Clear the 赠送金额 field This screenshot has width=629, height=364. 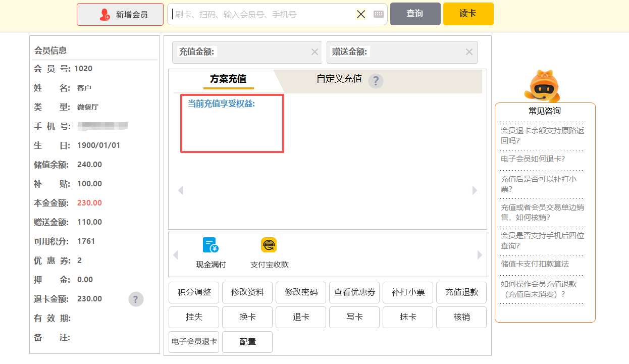pyautogui.click(x=469, y=52)
